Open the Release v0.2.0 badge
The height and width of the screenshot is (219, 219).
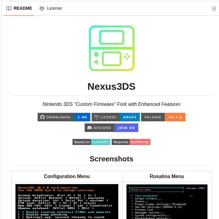pos(163,117)
